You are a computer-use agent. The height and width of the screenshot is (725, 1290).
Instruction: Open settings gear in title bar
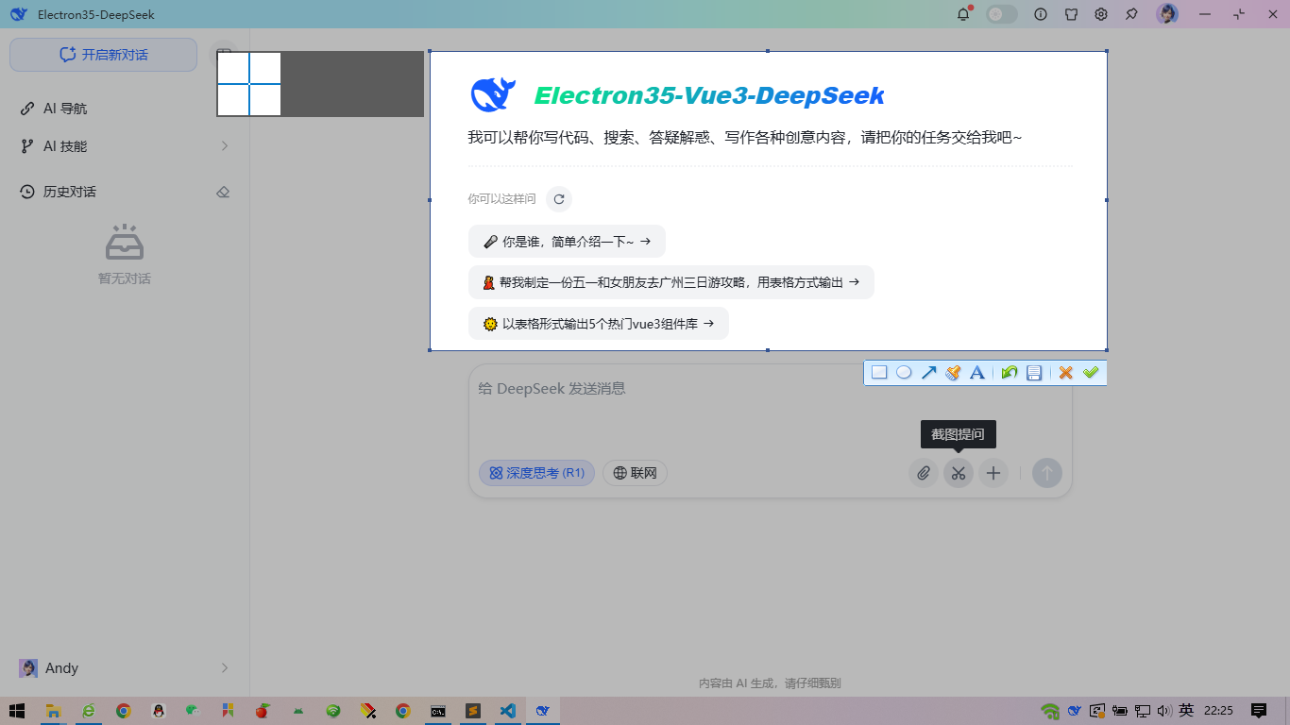coord(1101,14)
